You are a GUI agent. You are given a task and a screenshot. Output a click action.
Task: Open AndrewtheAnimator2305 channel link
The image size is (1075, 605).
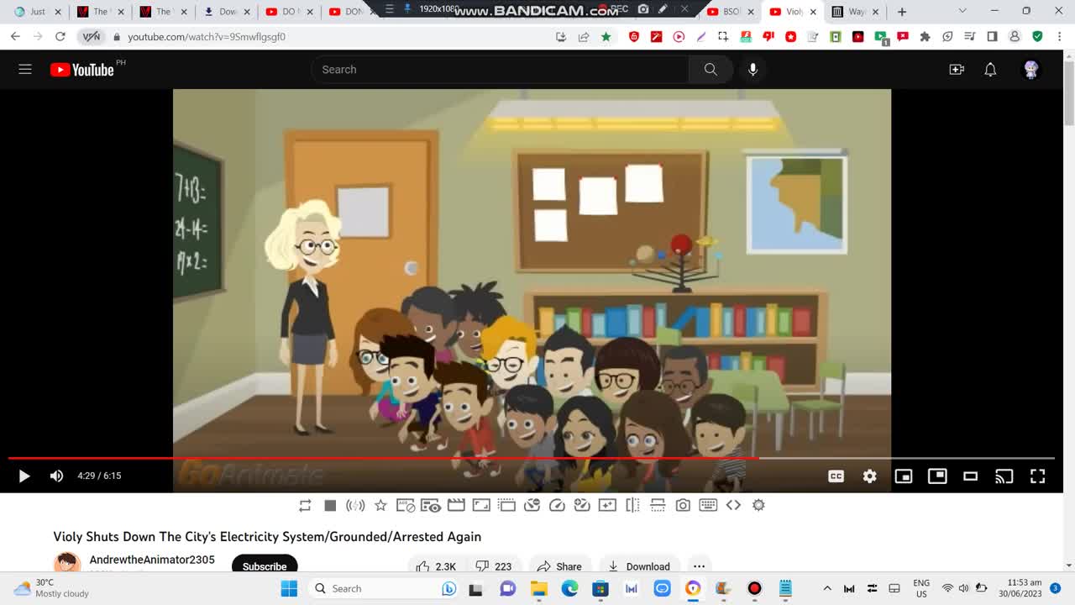152,560
